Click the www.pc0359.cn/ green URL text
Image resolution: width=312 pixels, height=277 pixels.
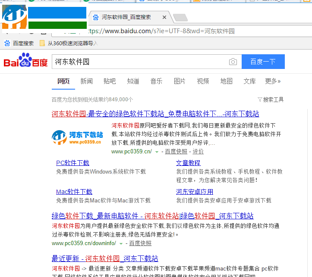click(132, 152)
